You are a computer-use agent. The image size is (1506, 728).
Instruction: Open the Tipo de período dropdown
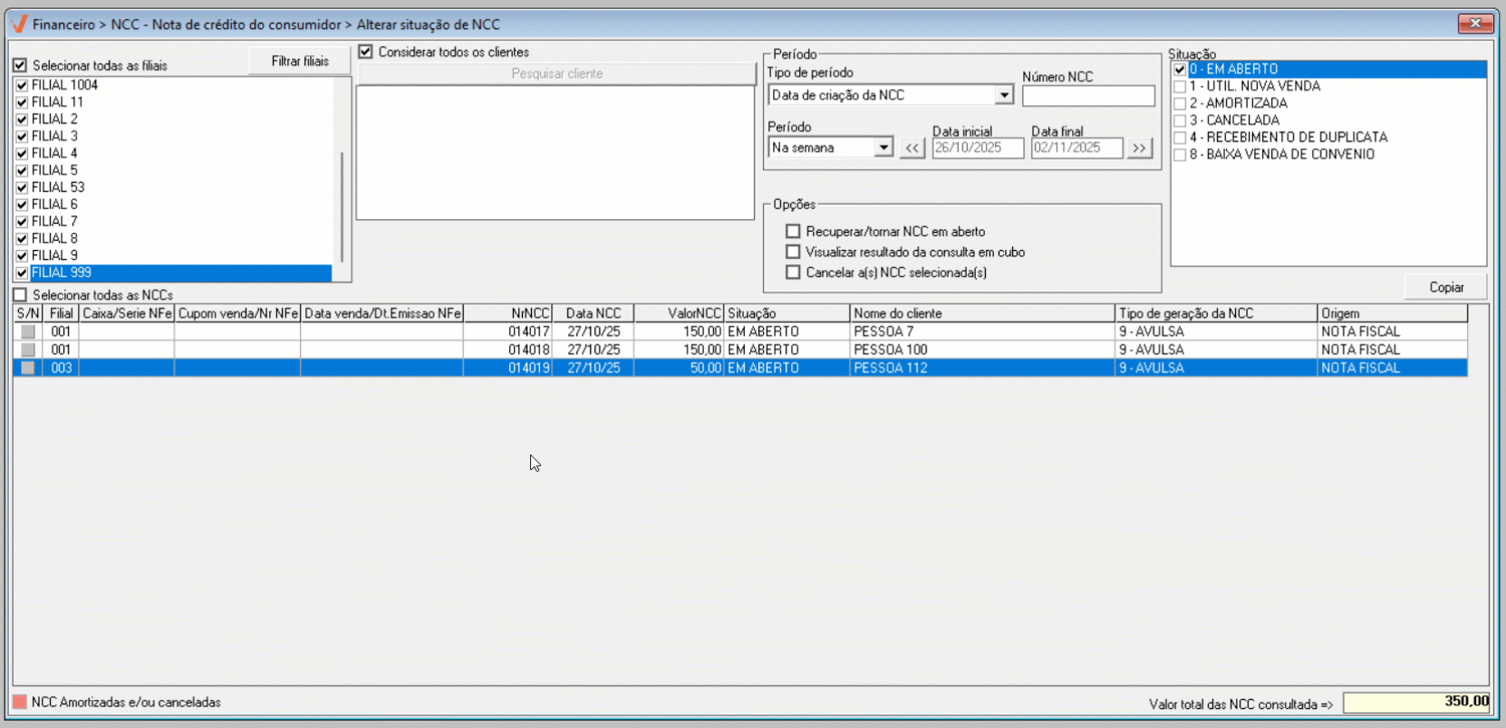click(1004, 95)
